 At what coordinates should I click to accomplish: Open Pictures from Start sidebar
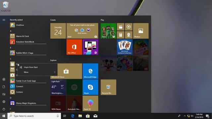[x=4, y=94]
